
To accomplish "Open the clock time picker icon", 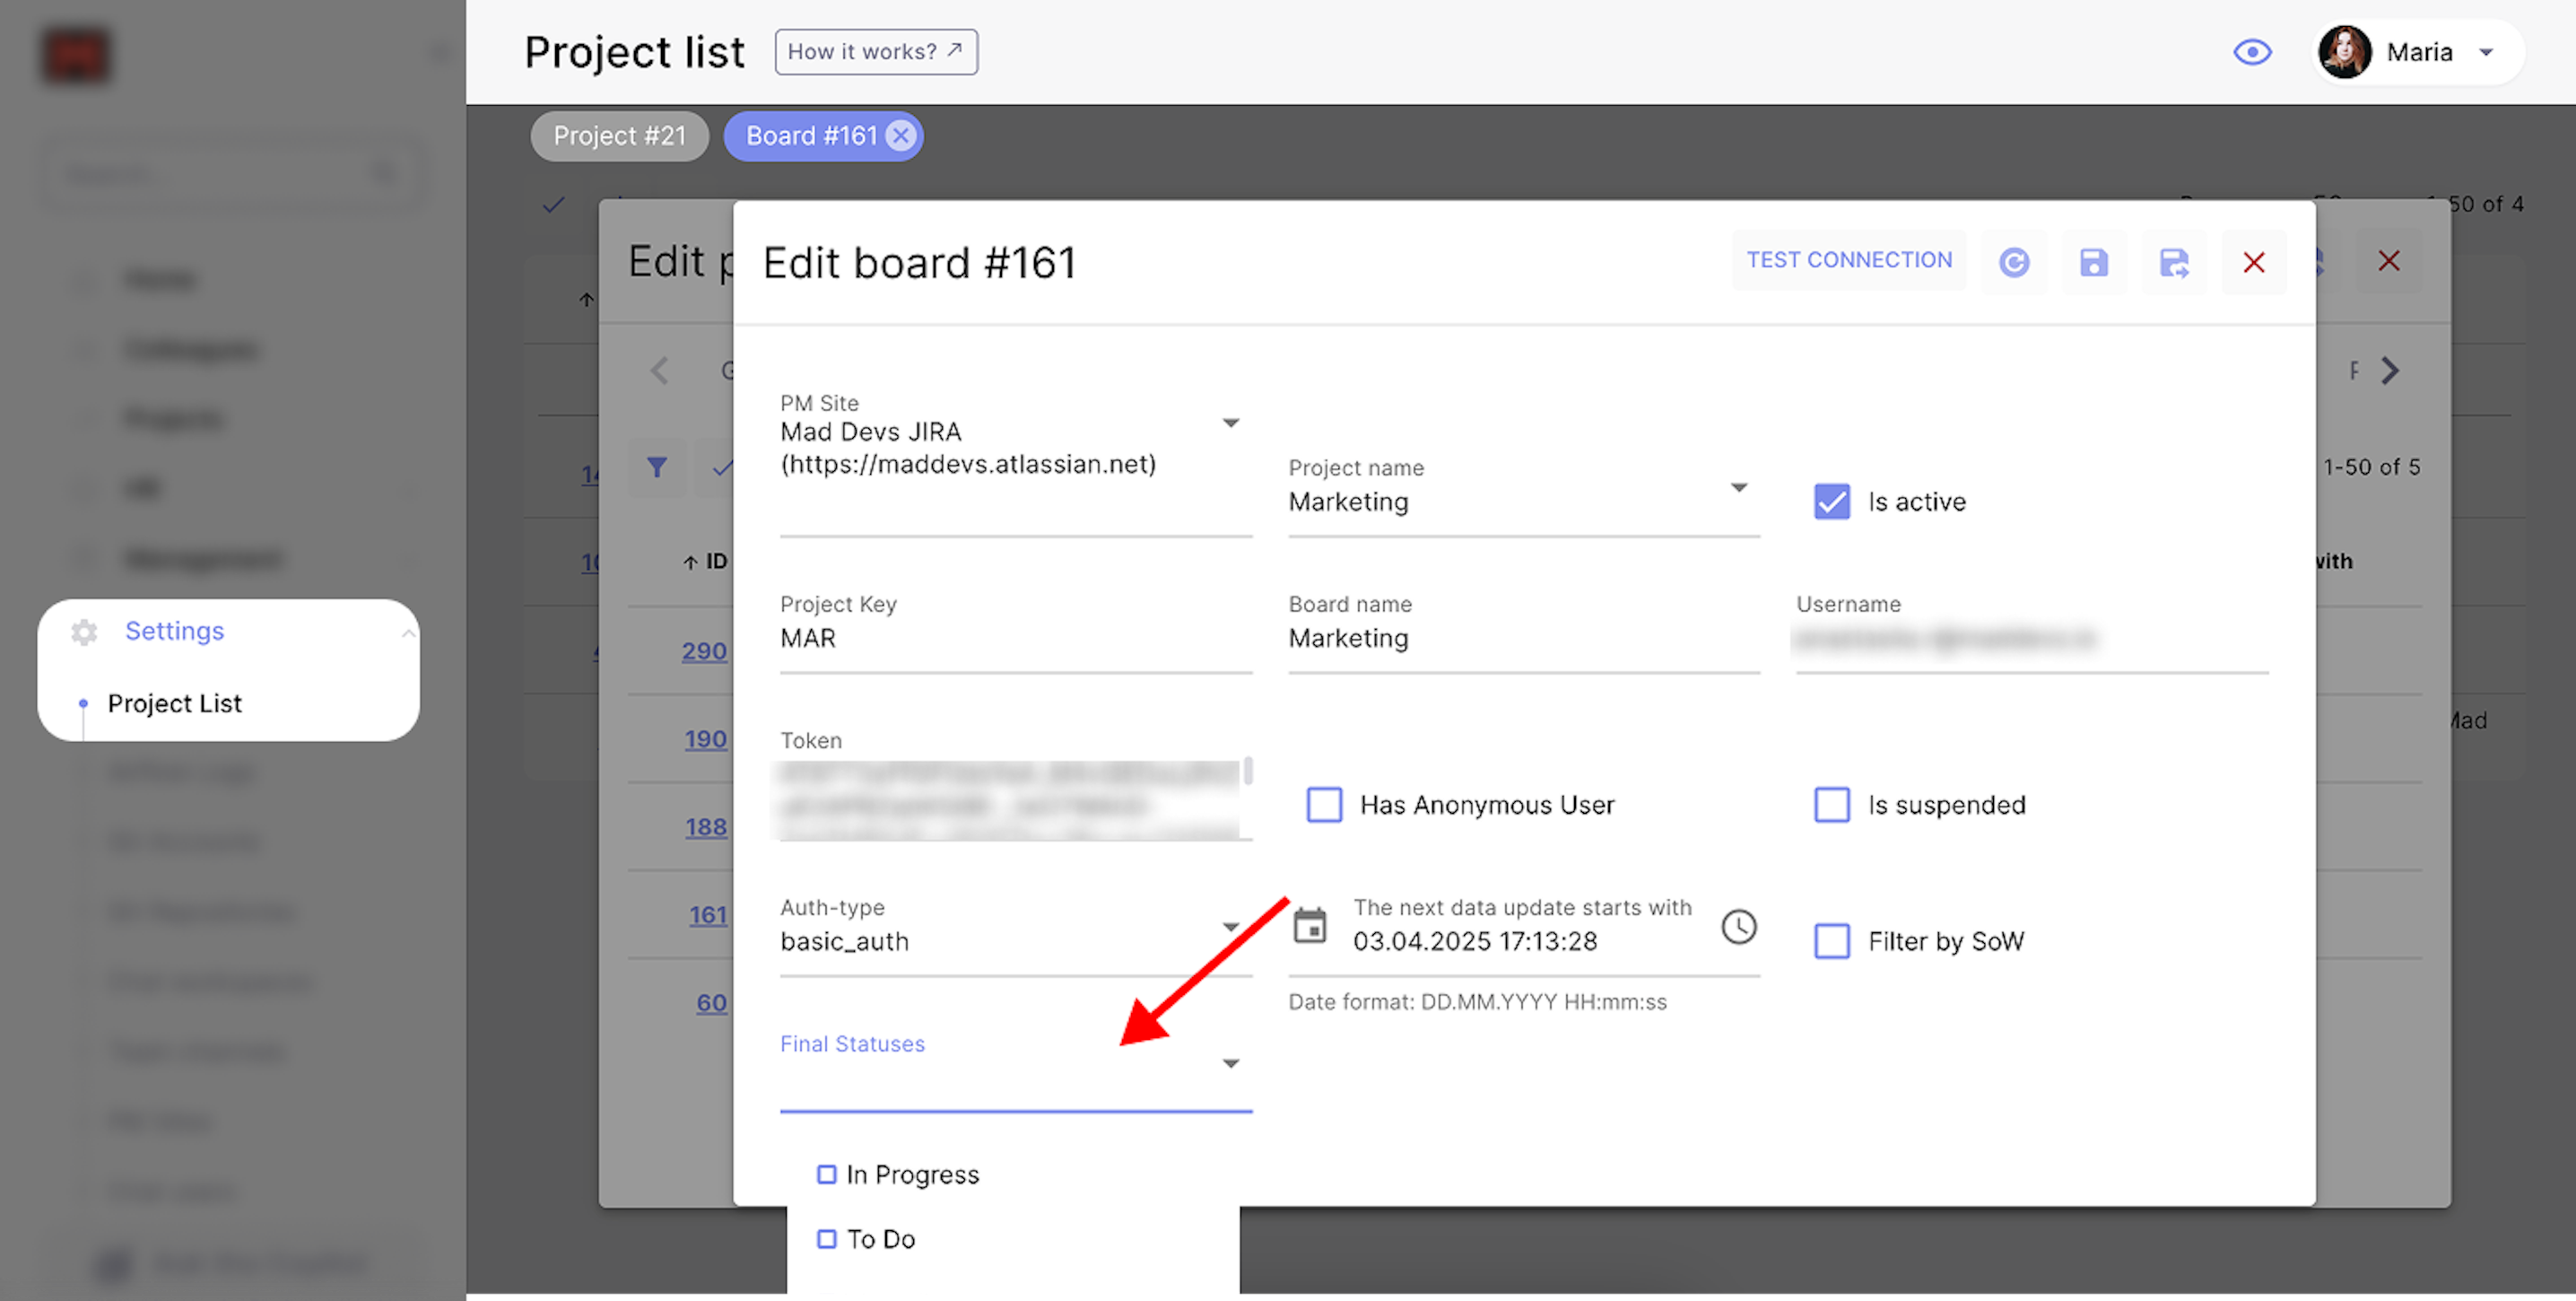I will click(x=1739, y=927).
